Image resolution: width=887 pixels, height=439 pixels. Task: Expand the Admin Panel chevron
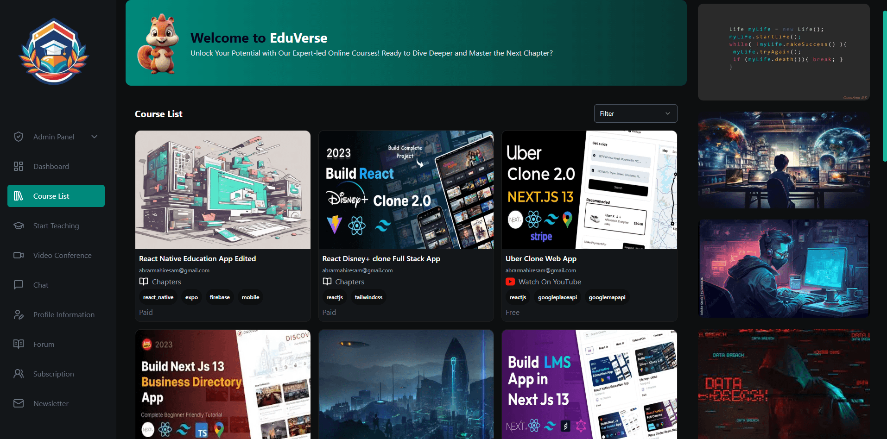pyautogui.click(x=95, y=137)
